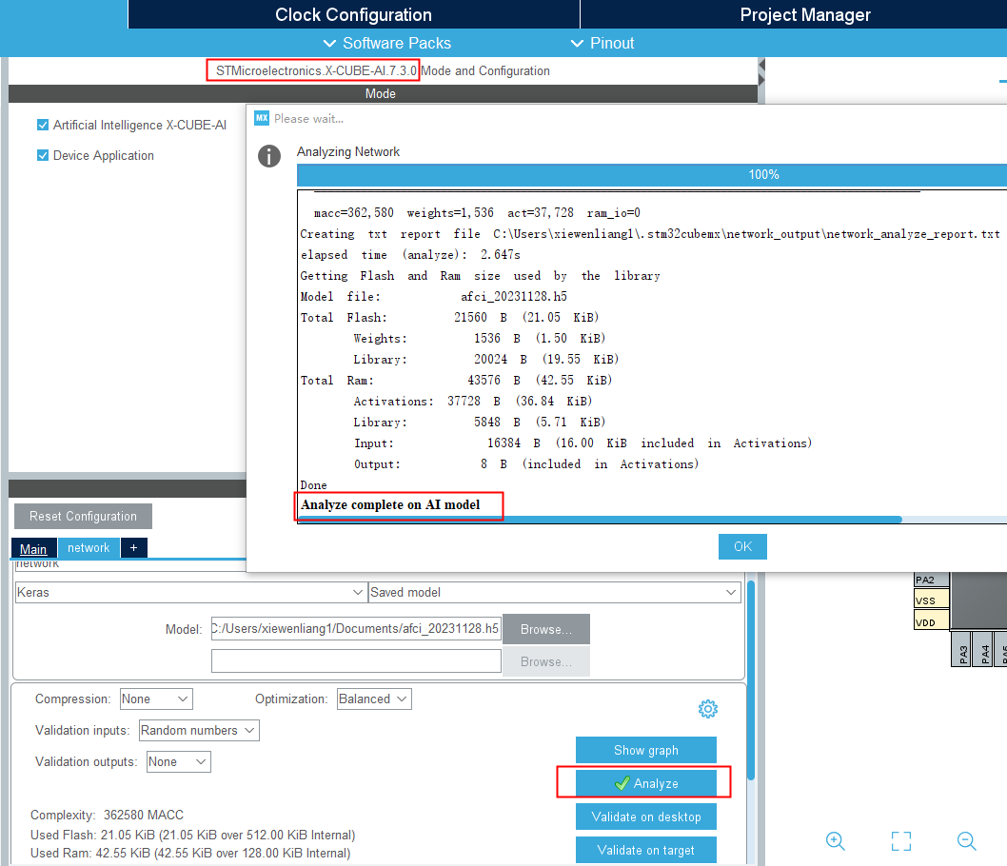
Task: Click Validate on target button
Action: pos(646,850)
